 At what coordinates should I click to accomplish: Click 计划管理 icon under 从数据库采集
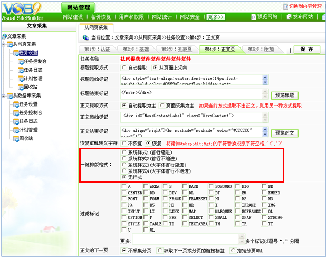[16, 130]
